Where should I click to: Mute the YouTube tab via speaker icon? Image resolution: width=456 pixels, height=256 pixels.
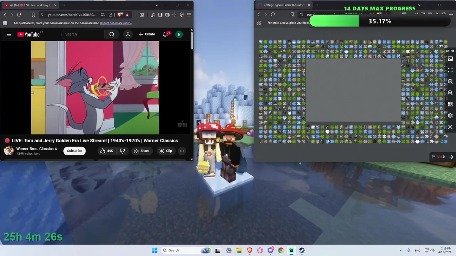point(11,5)
